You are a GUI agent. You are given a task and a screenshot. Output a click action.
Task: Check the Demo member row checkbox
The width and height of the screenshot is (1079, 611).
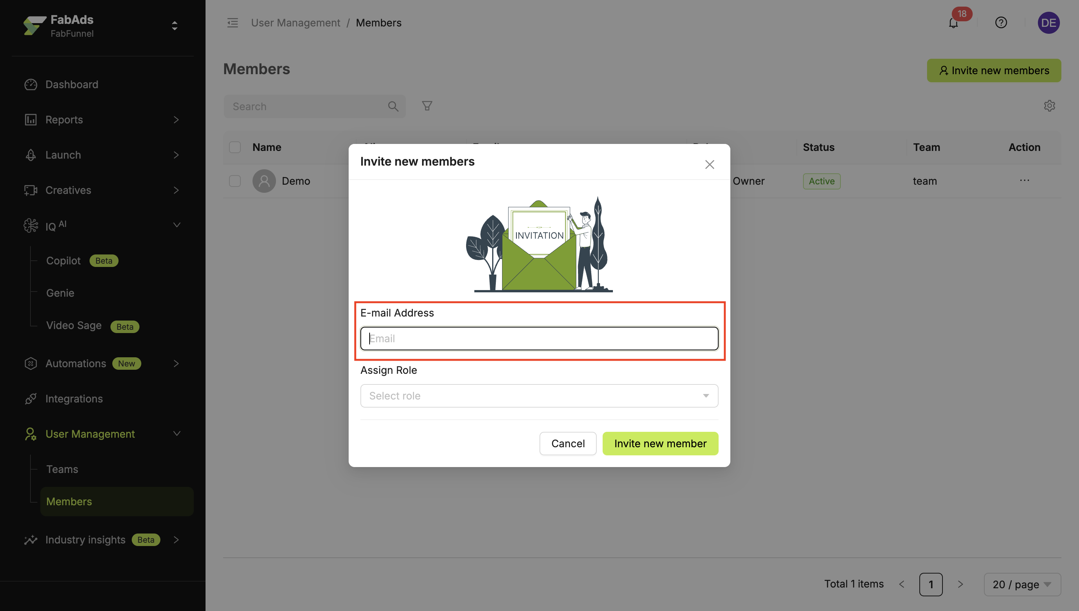[235, 181]
